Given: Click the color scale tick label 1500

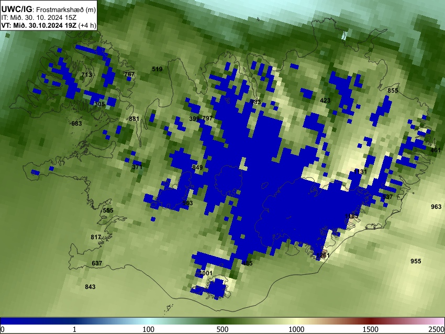Looking at the screenshot, I should pos(371,329).
